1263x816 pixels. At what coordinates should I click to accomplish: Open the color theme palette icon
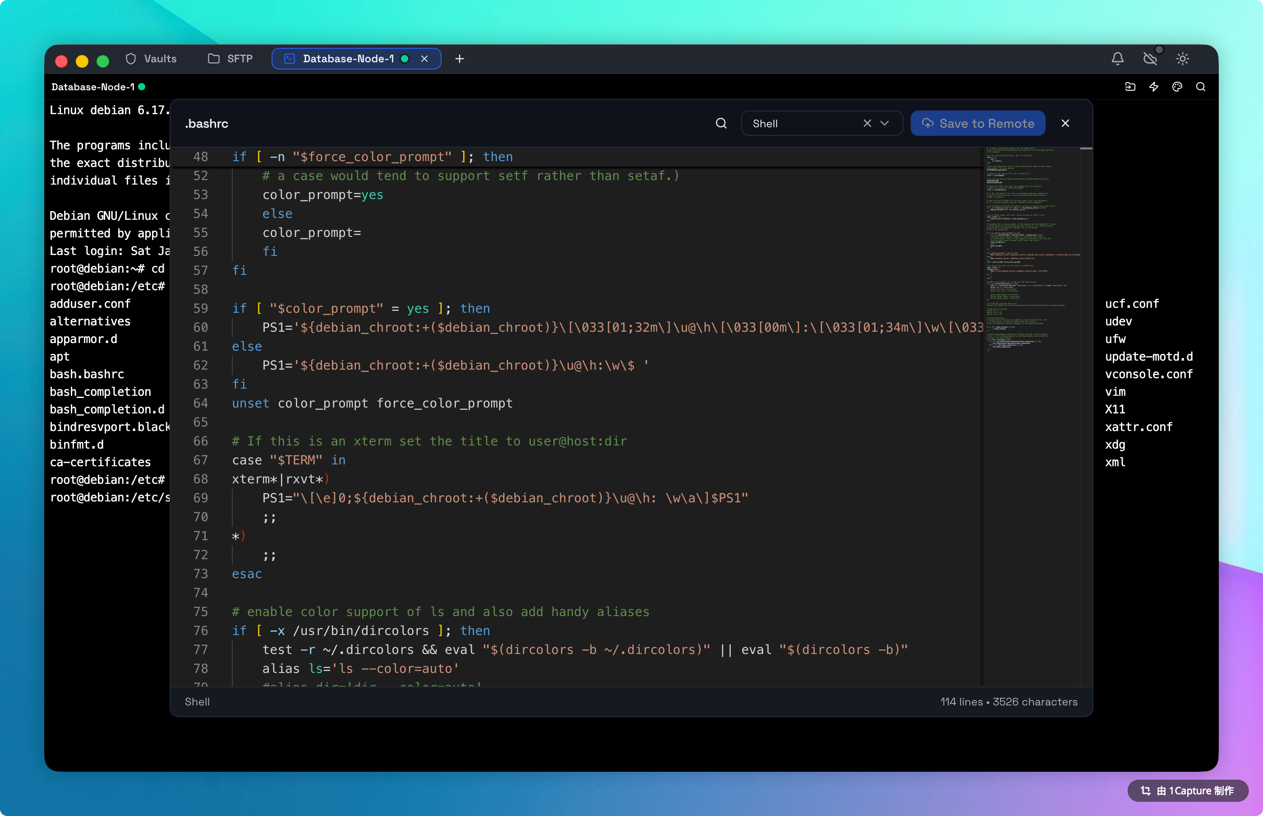click(x=1177, y=87)
